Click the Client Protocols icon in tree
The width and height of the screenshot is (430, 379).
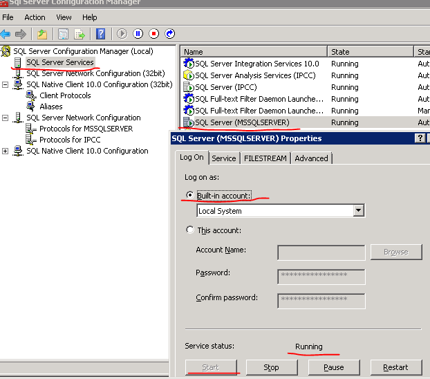pyautogui.click(x=31, y=95)
